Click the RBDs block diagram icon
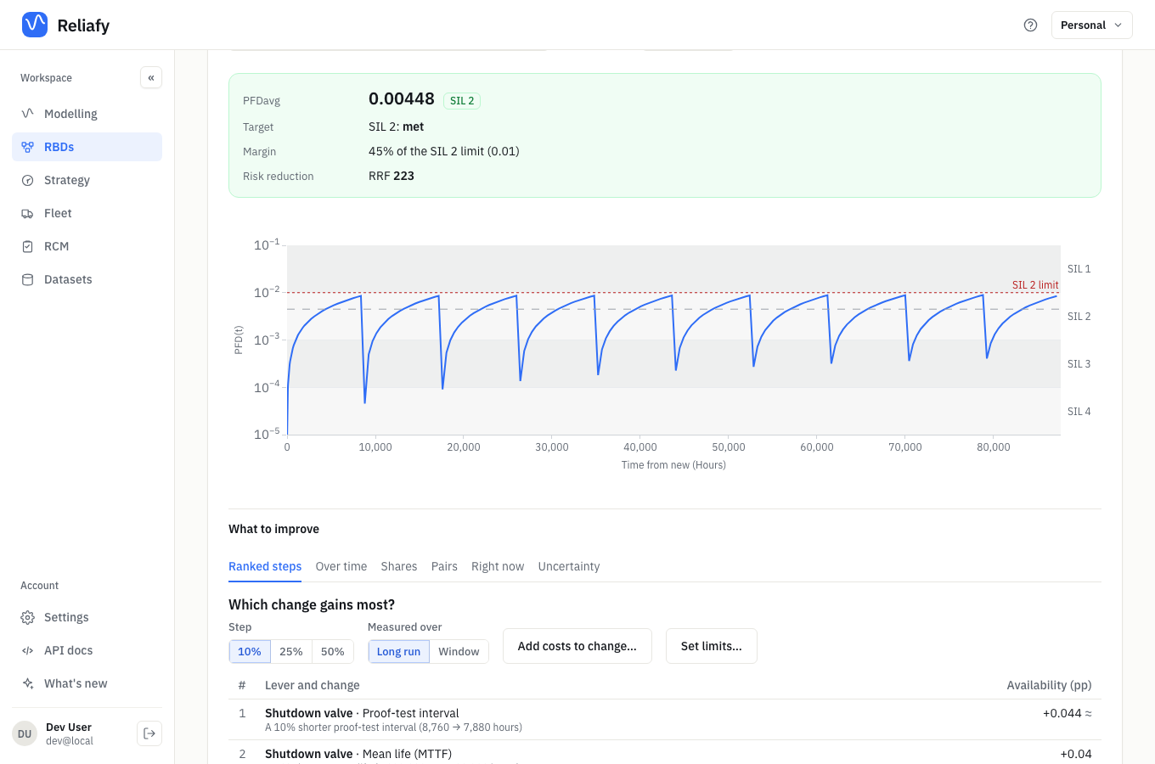The width and height of the screenshot is (1155, 764). pos(27,147)
